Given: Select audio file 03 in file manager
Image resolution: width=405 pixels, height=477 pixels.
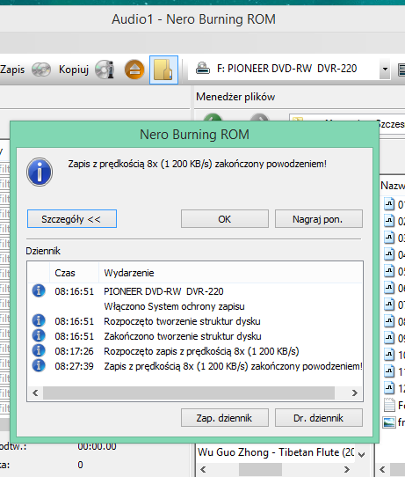Looking at the screenshot, I should (x=394, y=238).
